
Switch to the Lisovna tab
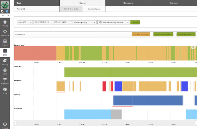pyautogui.click(x=83, y=3)
